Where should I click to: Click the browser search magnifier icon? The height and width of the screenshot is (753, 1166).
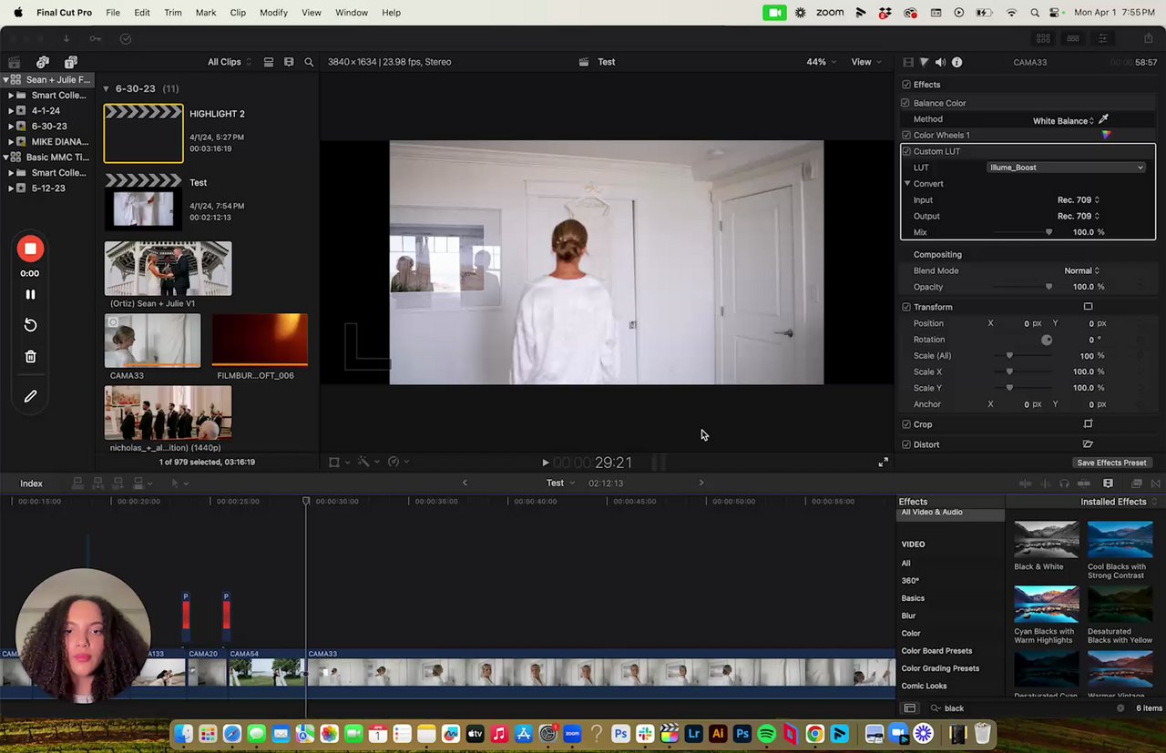pyautogui.click(x=309, y=62)
